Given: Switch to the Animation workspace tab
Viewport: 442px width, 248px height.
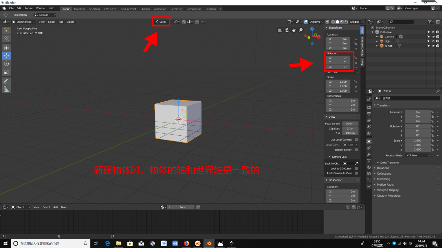Looking at the screenshot, I should [x=160, y=9].
